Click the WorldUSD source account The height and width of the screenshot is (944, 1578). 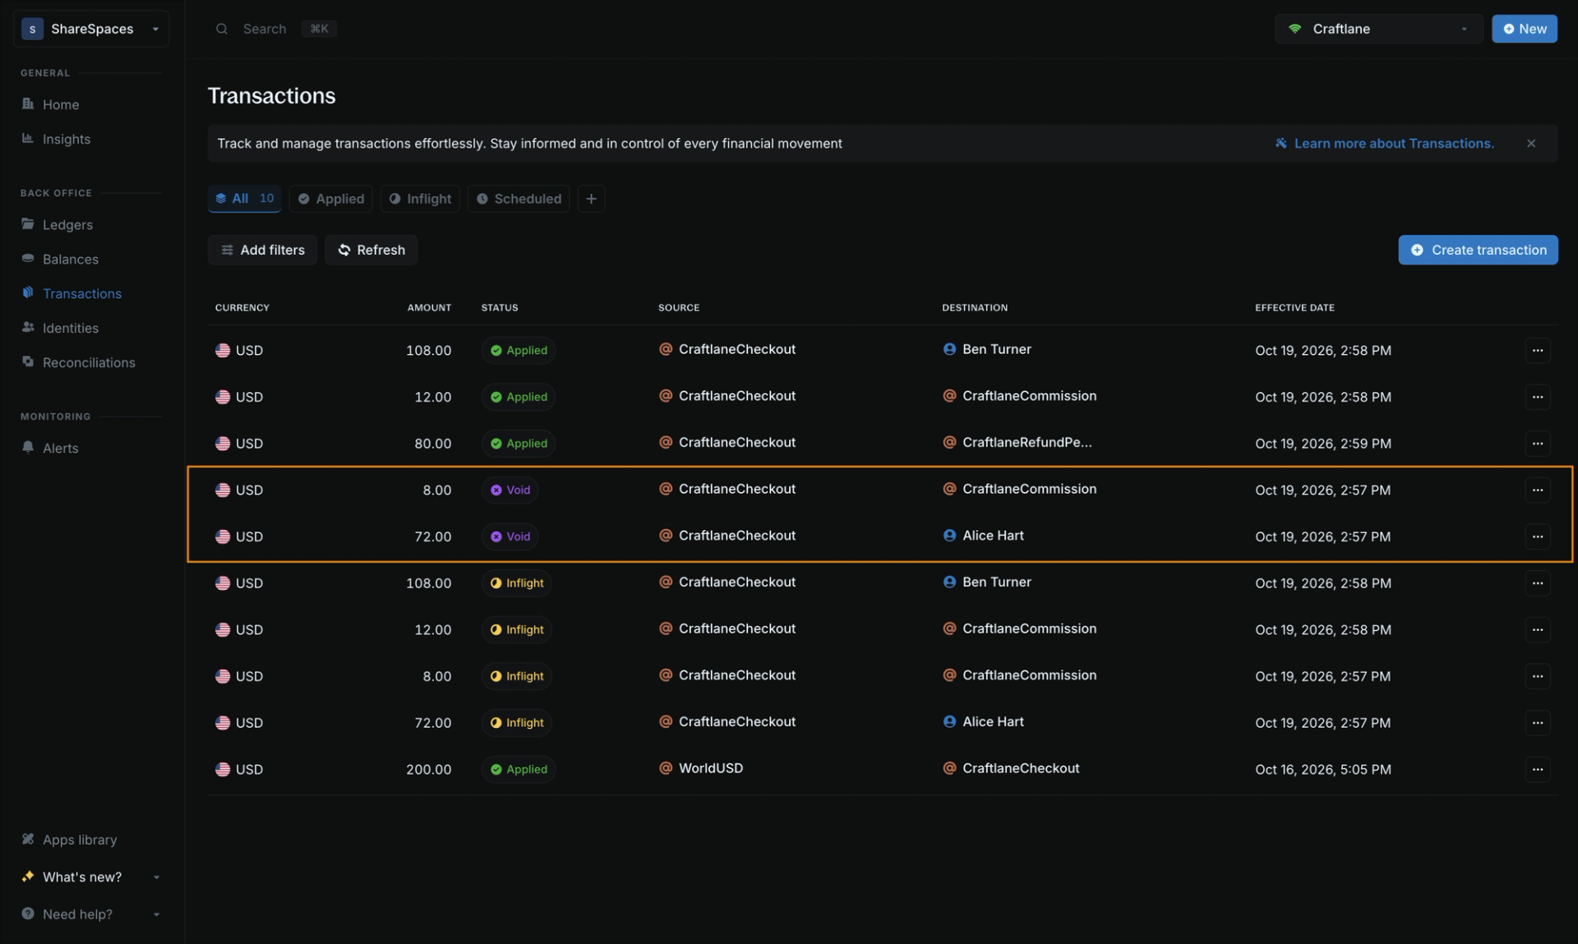[x=701, y=768]
